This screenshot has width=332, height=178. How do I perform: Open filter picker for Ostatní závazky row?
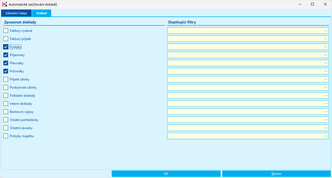tap(326, 128)
